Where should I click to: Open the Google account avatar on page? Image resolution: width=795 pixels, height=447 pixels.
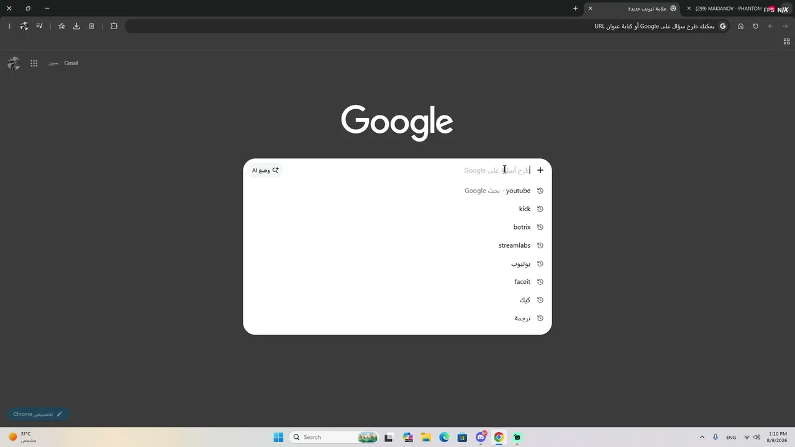14,63
